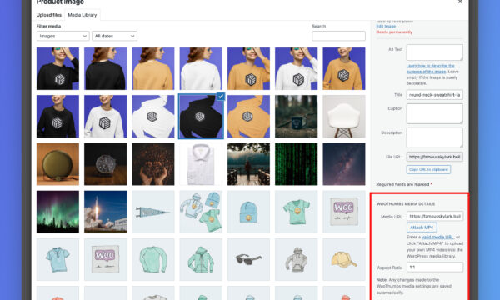Select the green t-shirt illustration thumbnail
Screen dimensions: 500x300
[x=296, y=212]
